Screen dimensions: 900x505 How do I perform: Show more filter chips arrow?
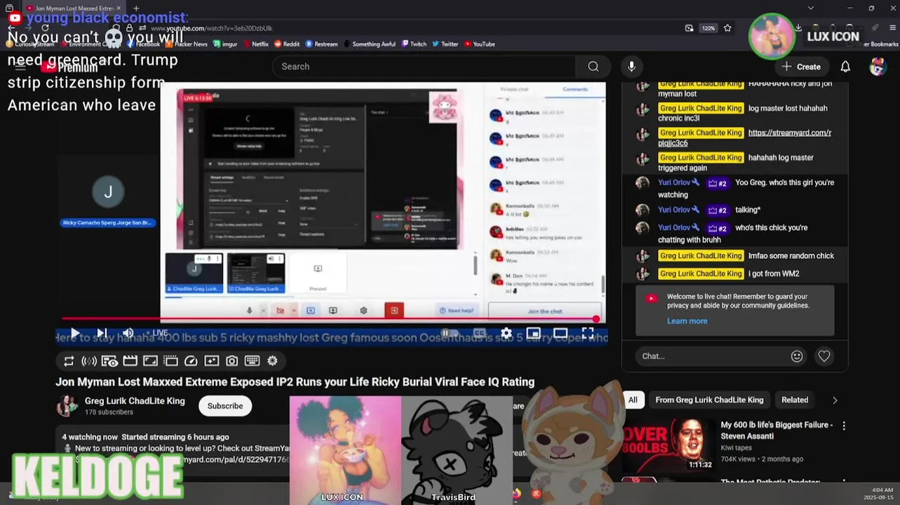click(x=835, y=400)
